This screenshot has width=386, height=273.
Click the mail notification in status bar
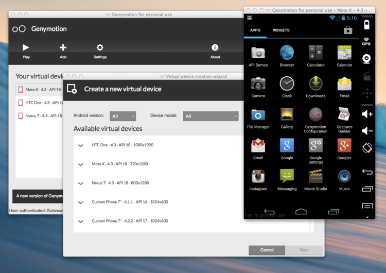click(x=250, y=18)
